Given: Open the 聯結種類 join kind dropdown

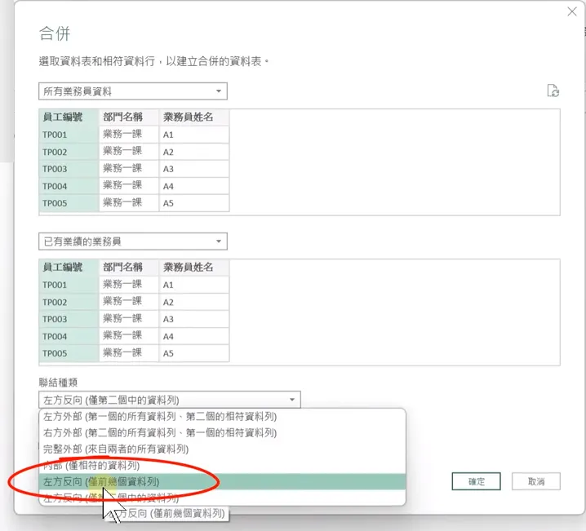Looking at the screenshot, I should [x=169, y=400].
